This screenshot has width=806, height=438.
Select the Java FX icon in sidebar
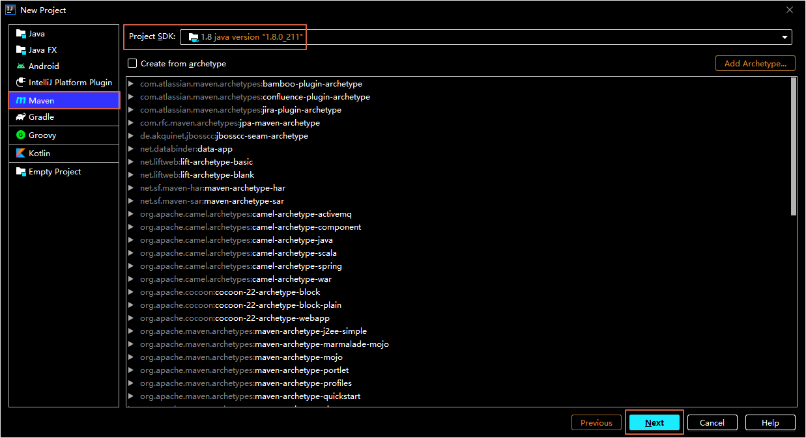point(21,50)
